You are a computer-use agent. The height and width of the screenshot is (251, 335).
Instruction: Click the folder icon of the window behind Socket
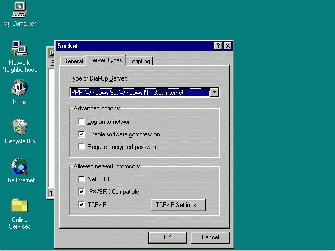[x=52, y=52]
